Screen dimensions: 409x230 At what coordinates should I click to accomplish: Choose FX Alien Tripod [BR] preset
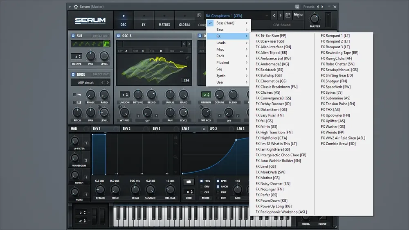pos(271,52)
